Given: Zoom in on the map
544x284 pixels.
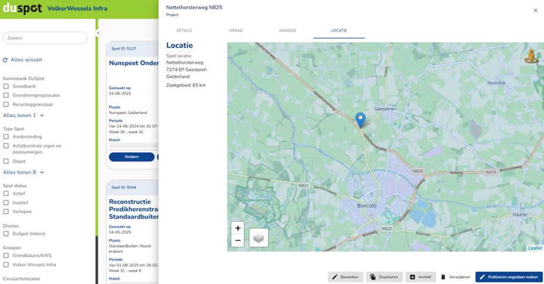Looking at the screenshot, I should coord(237,228).
